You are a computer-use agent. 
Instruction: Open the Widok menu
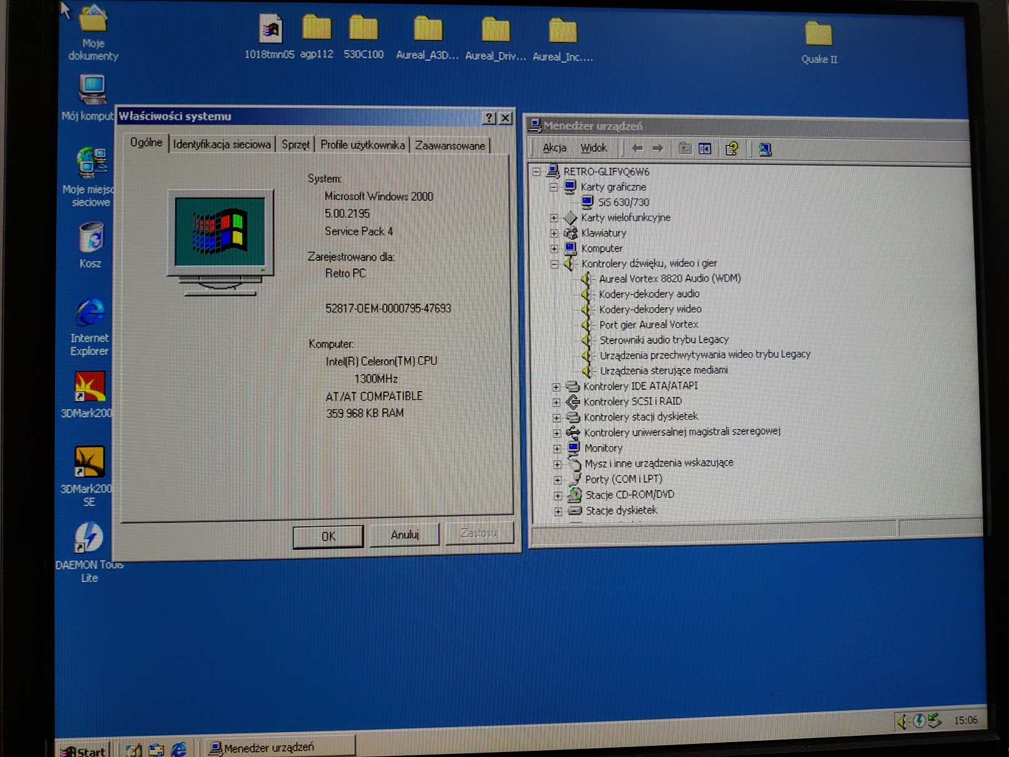593,148
